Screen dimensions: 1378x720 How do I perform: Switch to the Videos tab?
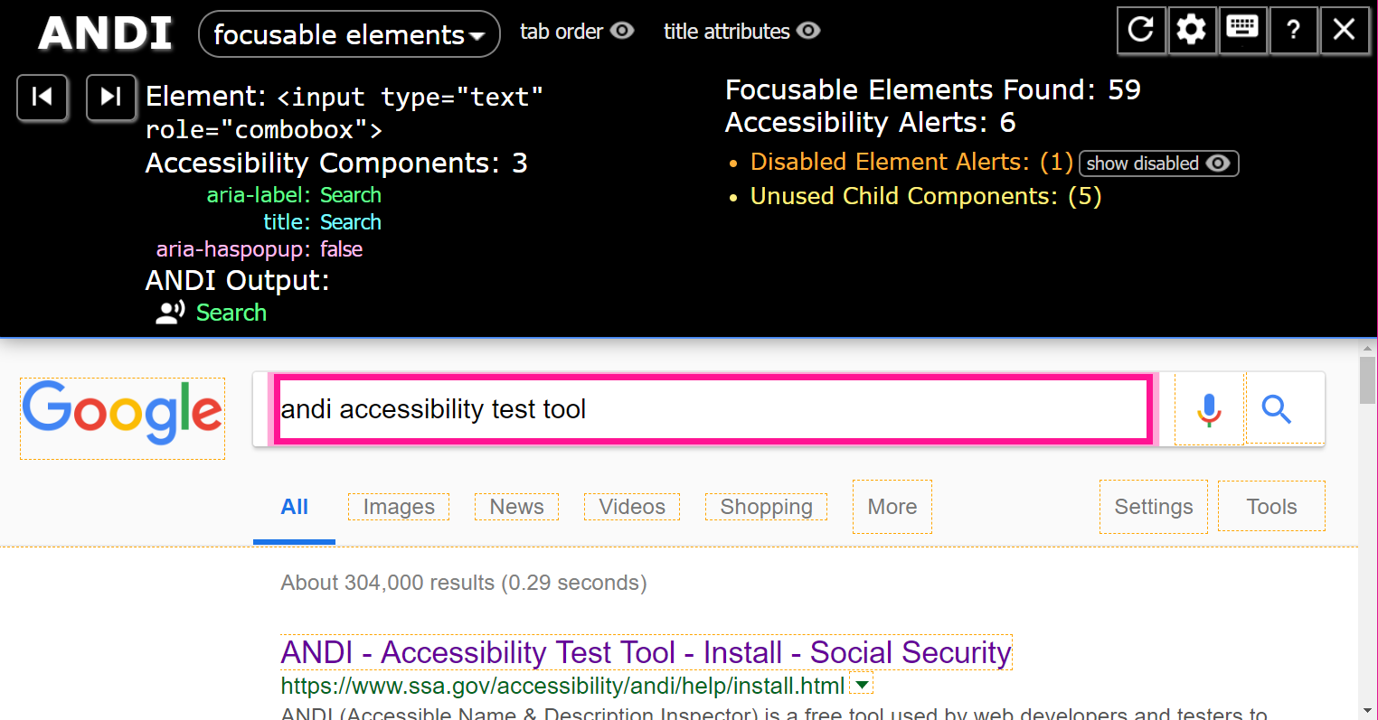click(631, 507)
